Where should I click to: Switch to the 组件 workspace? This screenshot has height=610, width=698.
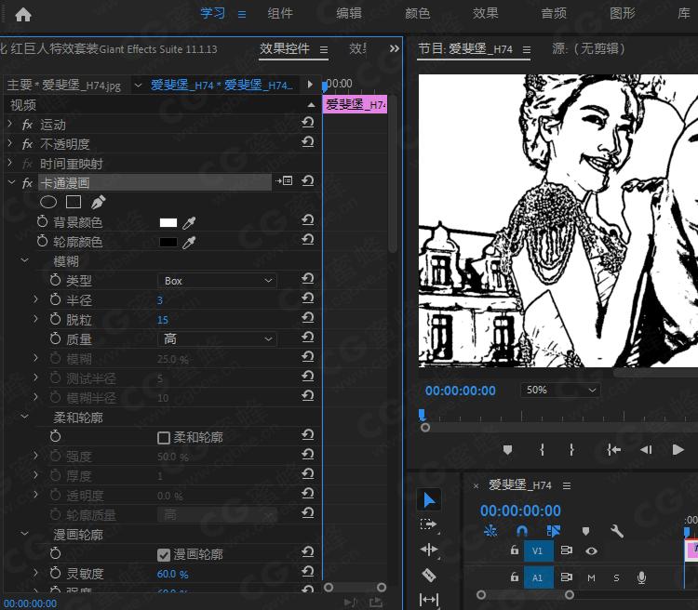click(280, 14)
